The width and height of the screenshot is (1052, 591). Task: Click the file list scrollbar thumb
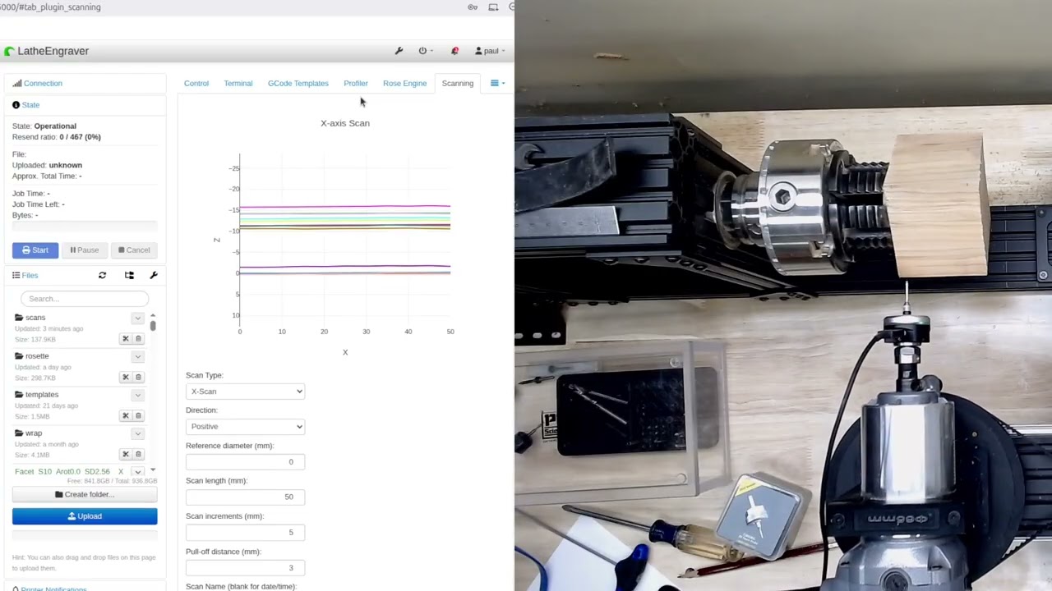pyautogui.click(x=153, y=326)
